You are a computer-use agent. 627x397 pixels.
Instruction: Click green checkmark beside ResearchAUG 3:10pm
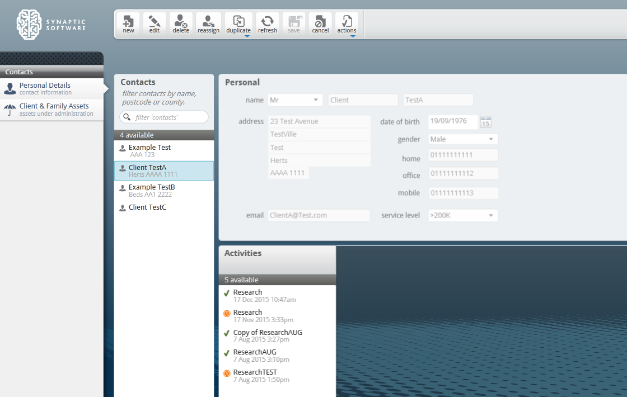227,353
